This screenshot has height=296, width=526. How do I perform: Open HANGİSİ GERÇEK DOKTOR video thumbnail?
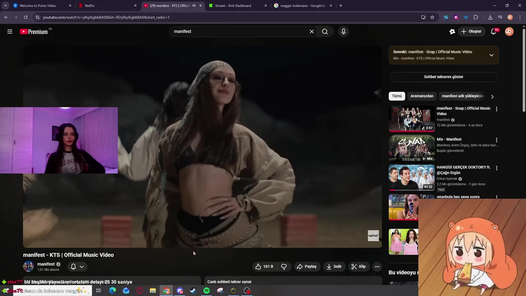(411, 178)
